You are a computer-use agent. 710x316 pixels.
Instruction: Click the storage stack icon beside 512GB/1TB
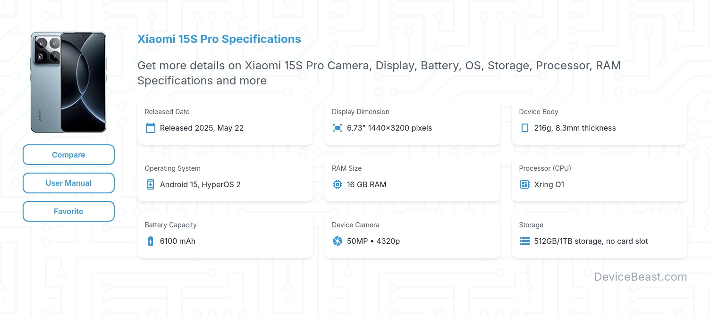click(x=524, y=241)
